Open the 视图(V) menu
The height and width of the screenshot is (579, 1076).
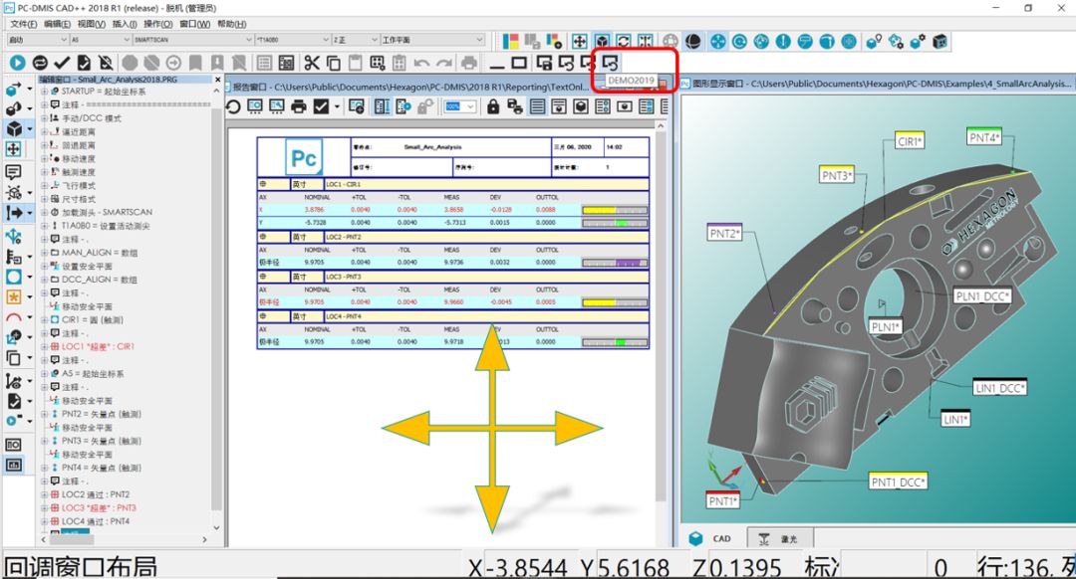pyautogui.click(x=92, y=24)
